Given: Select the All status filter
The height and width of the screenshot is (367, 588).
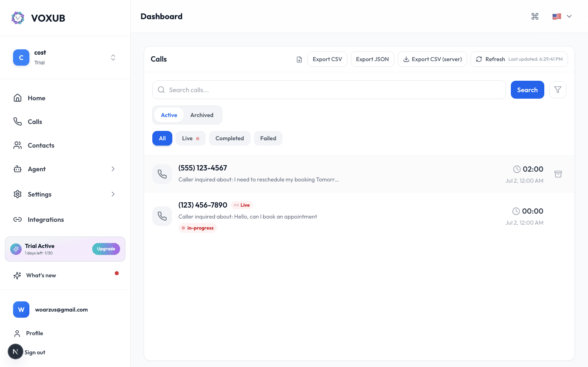Looking at the screenshot, I should click(162, 138).
